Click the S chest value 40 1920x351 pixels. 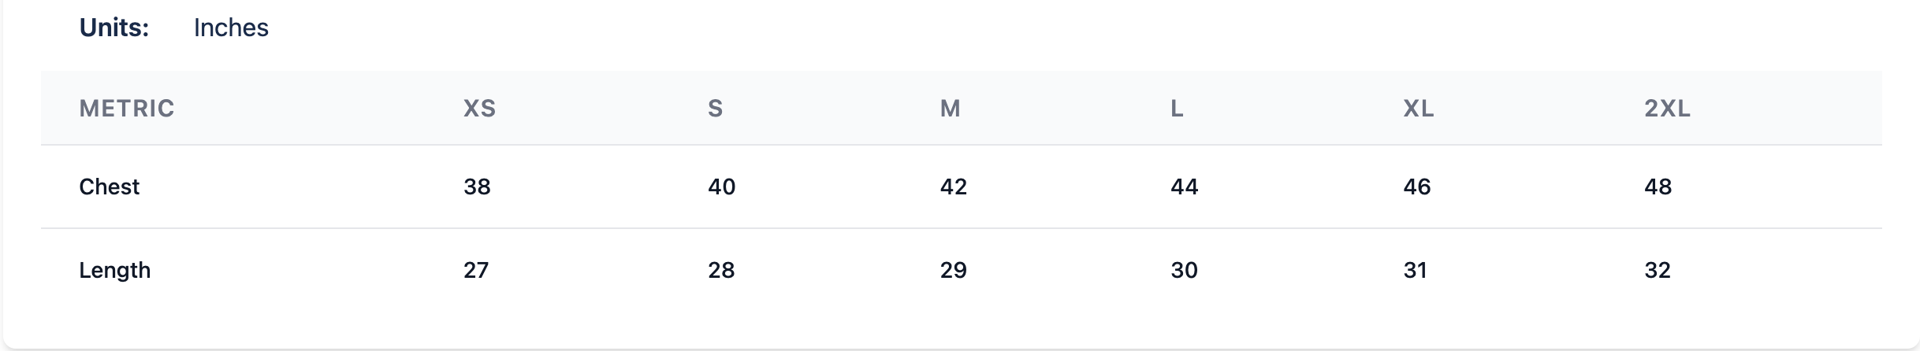721,187
